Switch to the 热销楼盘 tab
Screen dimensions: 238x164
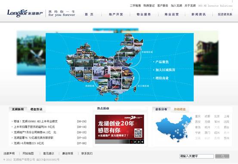pos(180,109)
